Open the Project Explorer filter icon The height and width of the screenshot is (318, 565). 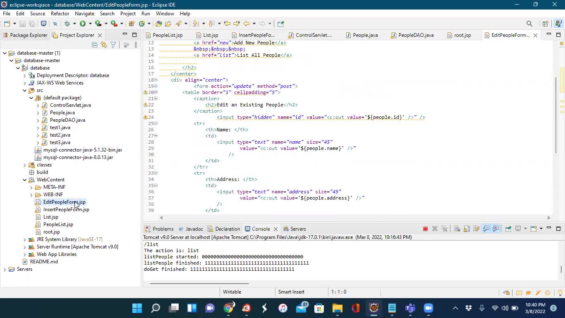pos(113,45)
